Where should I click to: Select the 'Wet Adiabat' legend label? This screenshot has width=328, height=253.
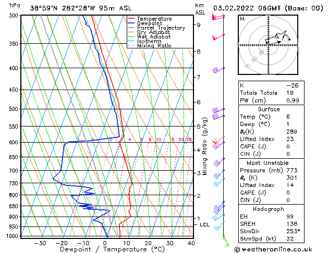[x=154, y=37]
